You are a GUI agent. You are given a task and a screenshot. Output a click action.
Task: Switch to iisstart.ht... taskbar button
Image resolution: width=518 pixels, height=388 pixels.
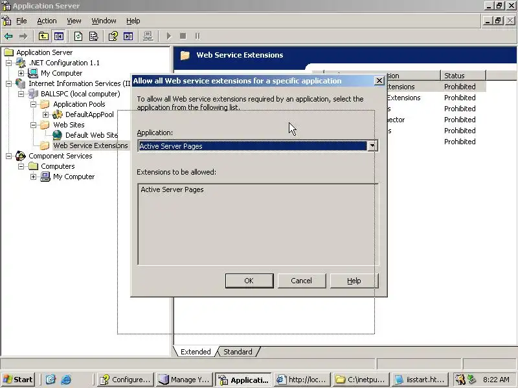[420, 380]
